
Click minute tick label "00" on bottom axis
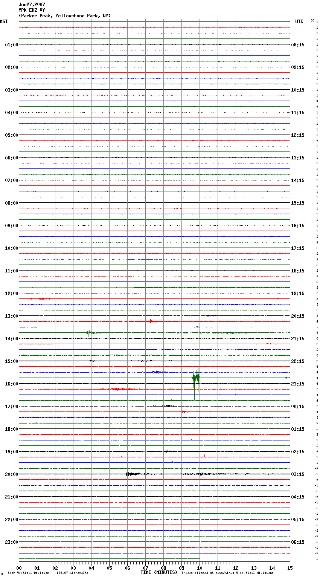tap(19, 568)
